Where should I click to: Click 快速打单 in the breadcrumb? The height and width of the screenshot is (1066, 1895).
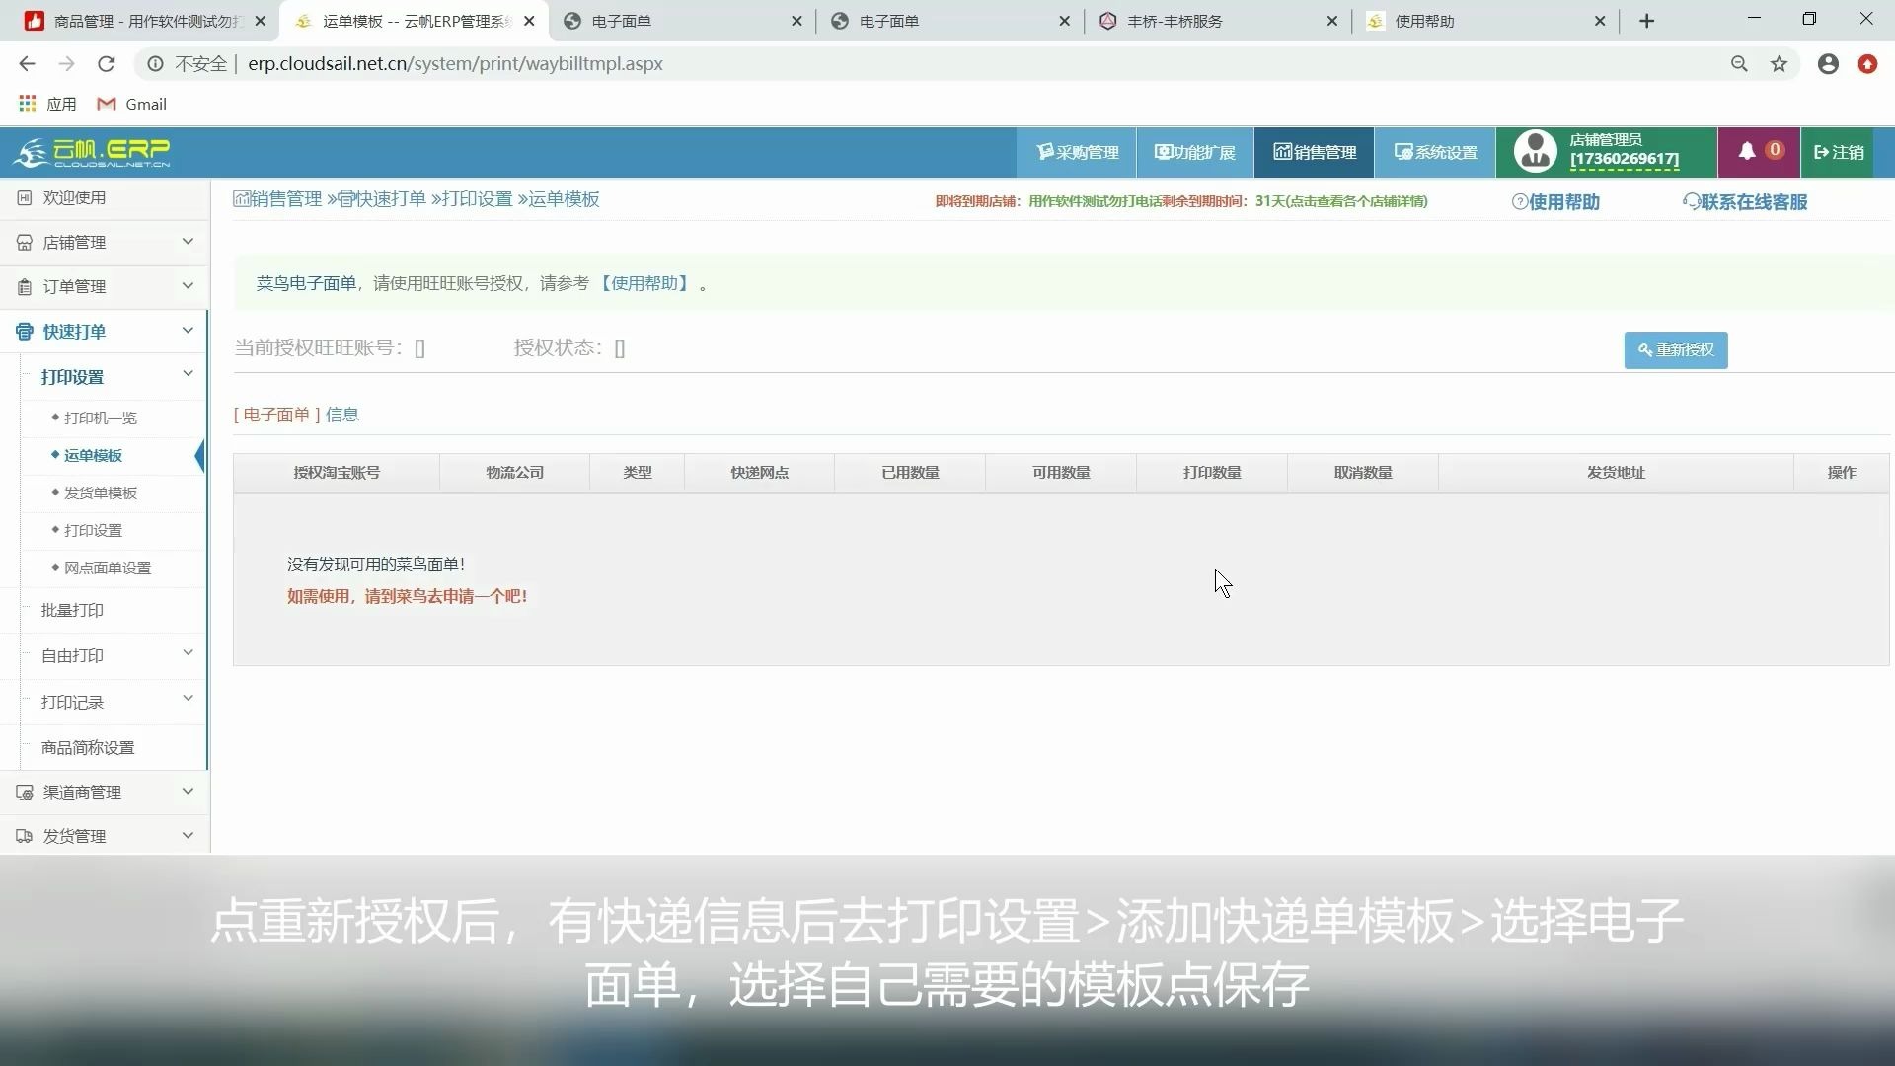coord(382,199)
